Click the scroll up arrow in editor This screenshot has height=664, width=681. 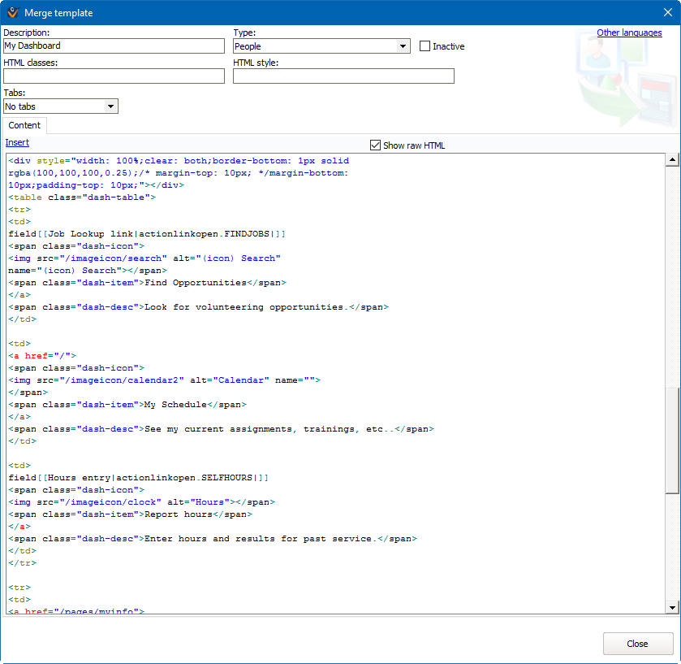(x=671, y=160)
